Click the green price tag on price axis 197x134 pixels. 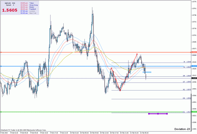point(194,112)
